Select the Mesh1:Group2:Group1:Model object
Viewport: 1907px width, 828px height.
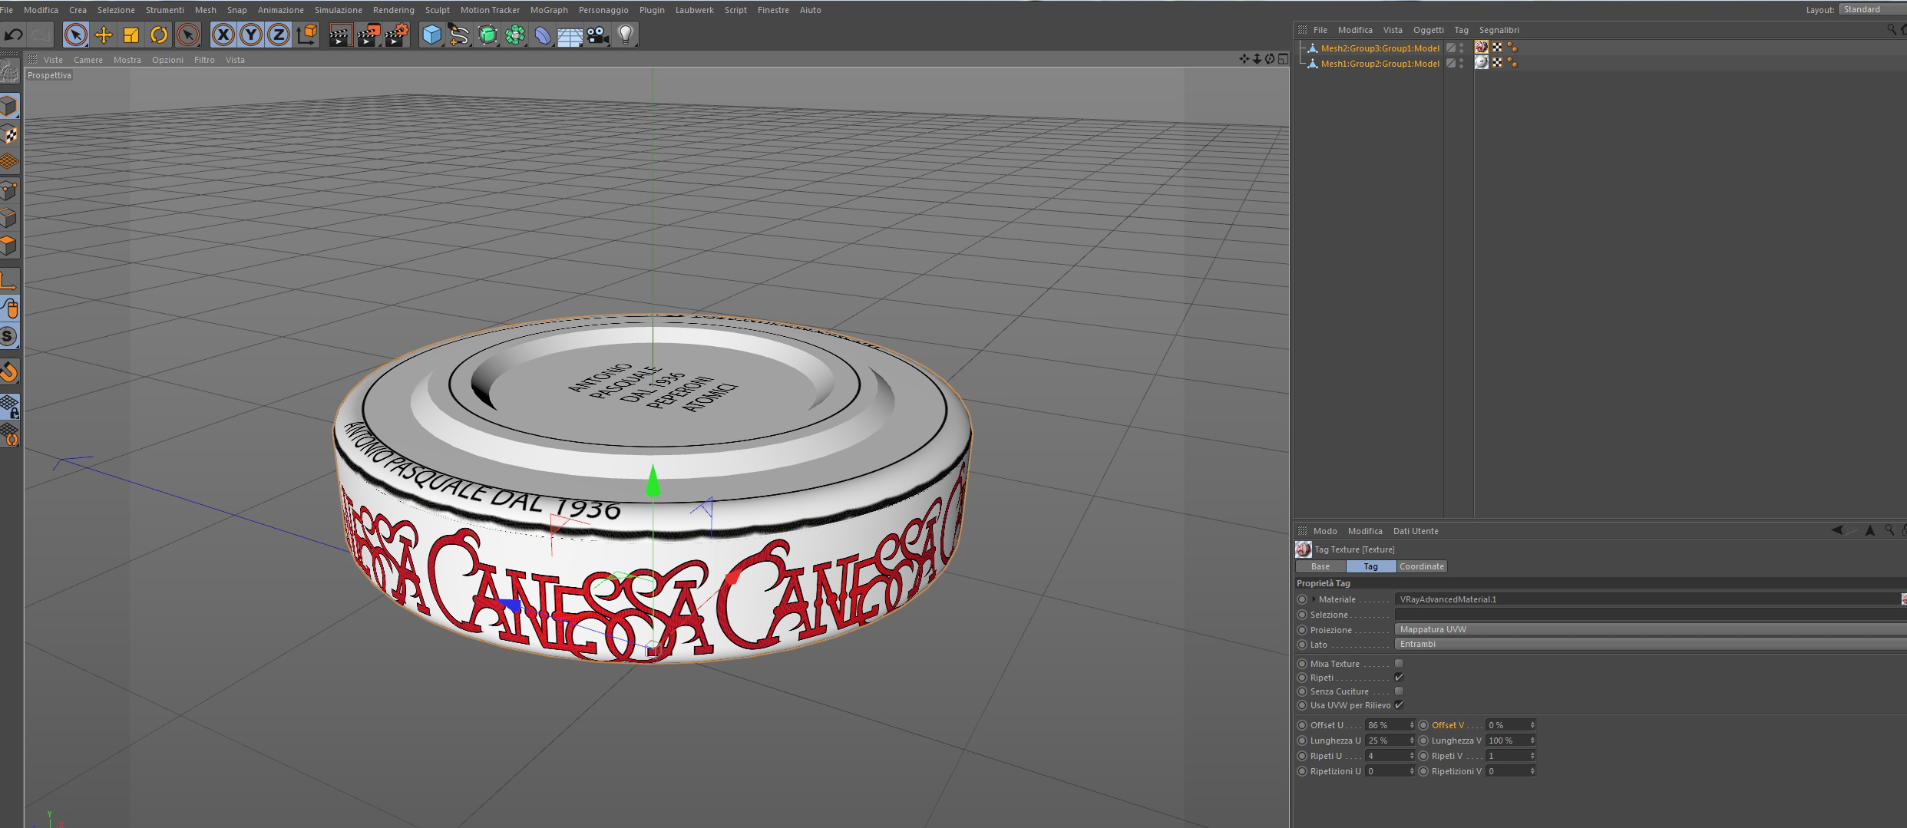(x=1380, y=63)
